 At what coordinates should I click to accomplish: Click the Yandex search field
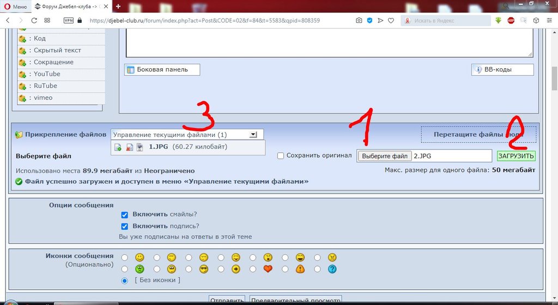446,21
